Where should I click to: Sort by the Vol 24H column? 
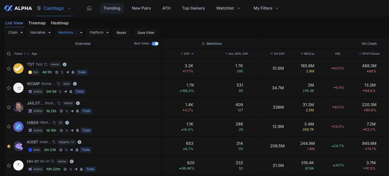(x=277, y=54)
